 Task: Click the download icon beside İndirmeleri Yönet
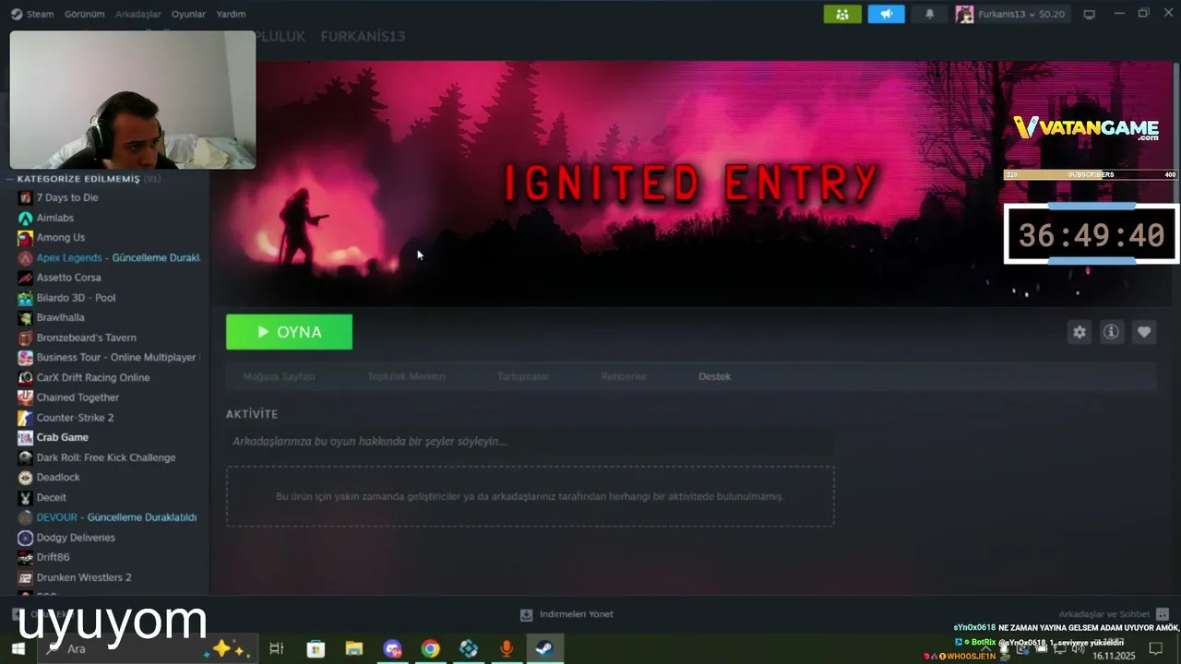click(x=526, y=614)
